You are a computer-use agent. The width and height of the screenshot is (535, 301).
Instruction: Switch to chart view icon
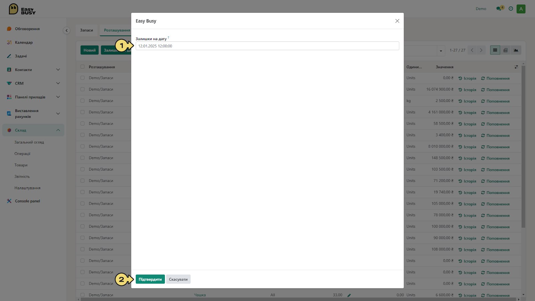516,50
